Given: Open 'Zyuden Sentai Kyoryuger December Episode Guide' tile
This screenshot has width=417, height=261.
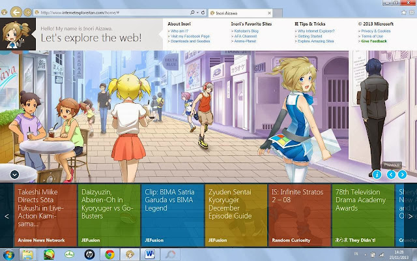Looking at the screenshot, I should pyautogui.click(x=236, y=215).
